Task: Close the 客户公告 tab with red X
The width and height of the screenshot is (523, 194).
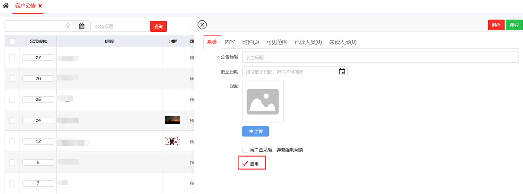Action: 40,6
